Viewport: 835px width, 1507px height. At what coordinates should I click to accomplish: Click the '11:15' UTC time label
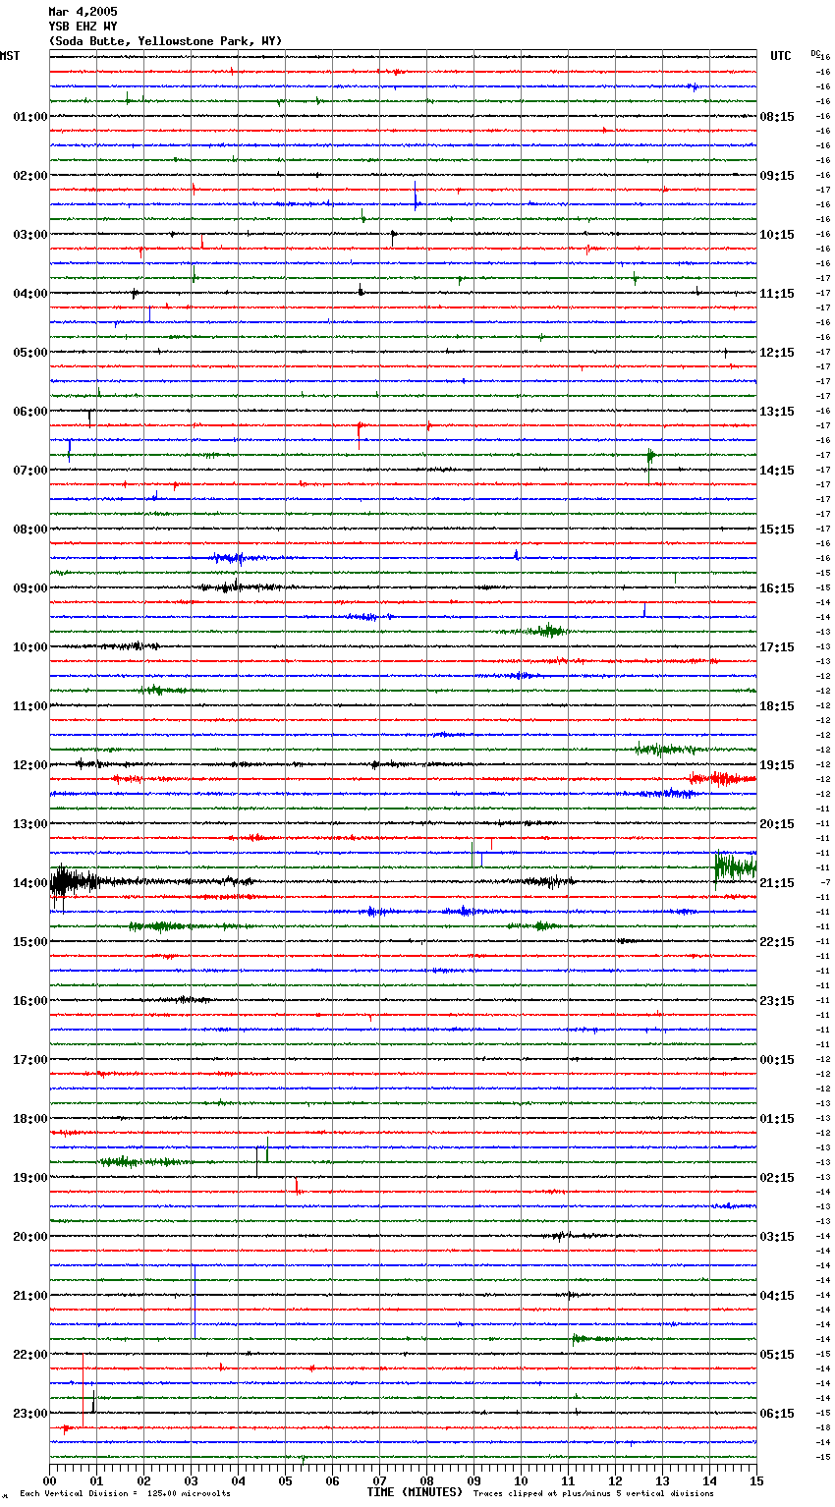777,294
